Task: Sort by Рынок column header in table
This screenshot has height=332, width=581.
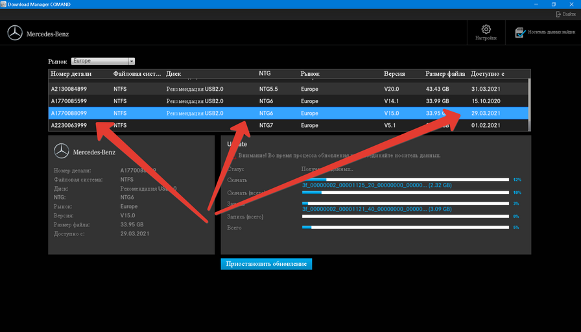Action: pos(310,74)
